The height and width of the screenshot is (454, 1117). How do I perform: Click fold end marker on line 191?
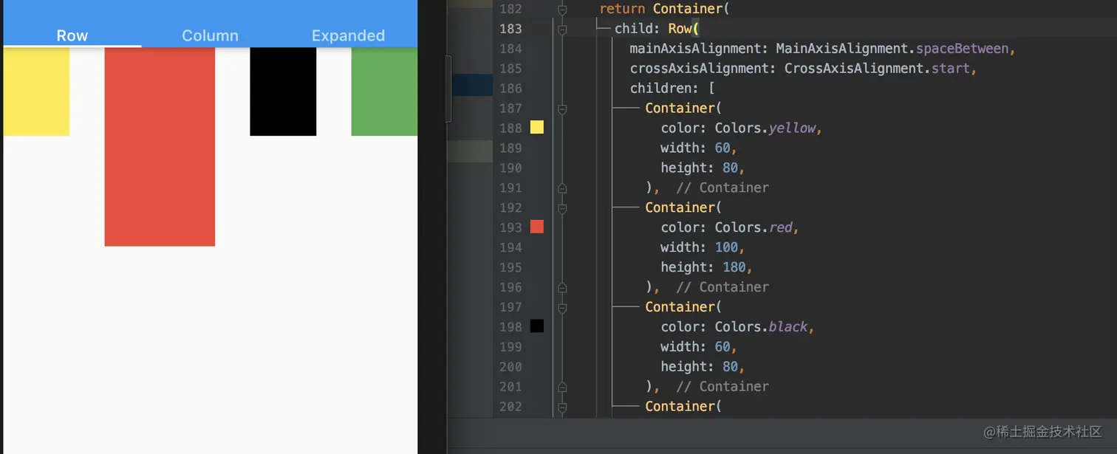point(562,188)
